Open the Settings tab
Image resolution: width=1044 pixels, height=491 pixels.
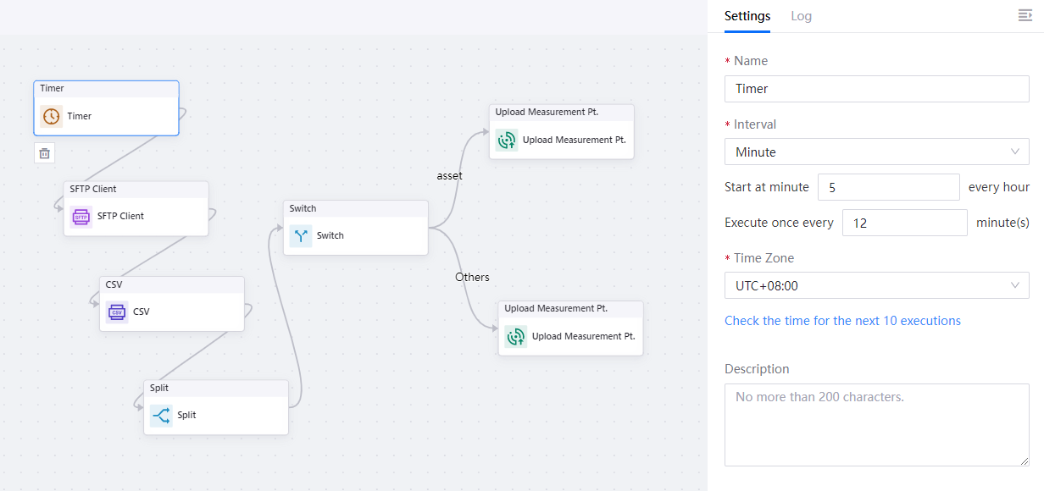coord(747,16)
